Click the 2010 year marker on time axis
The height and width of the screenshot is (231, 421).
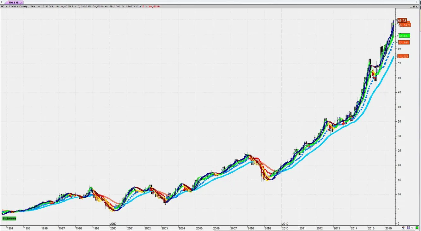[x=285, y=223]
